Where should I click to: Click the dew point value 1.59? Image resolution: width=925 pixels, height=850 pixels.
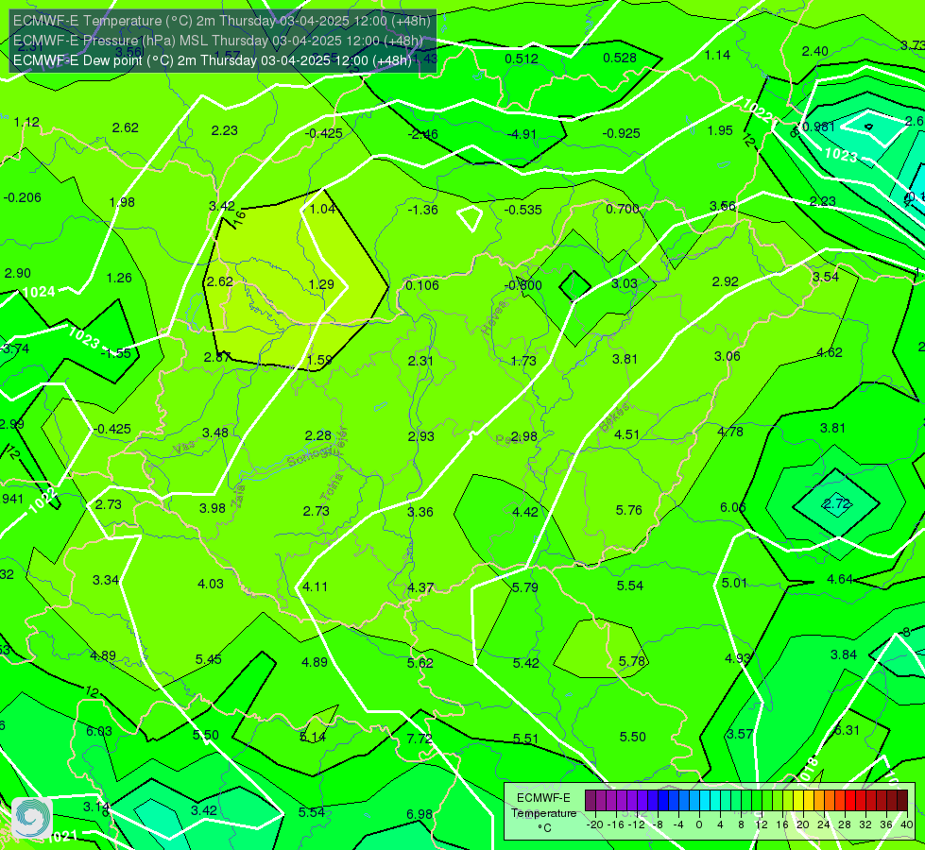point(320,360)
